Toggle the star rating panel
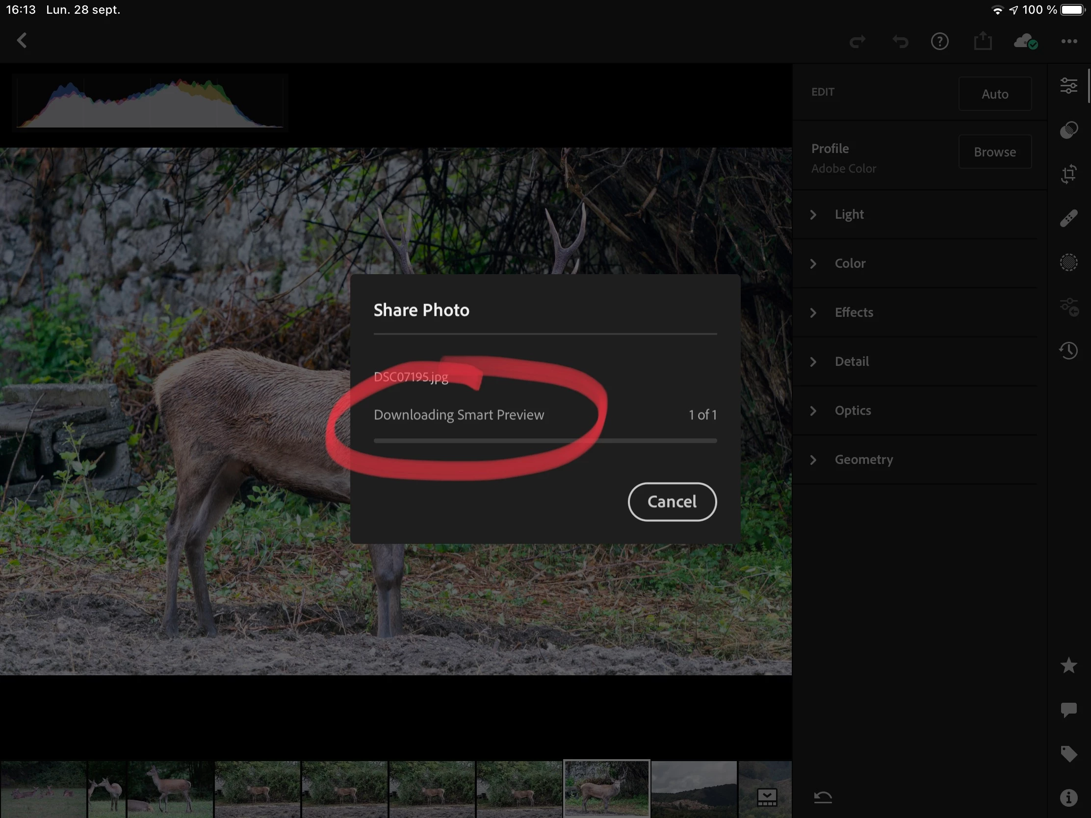Image resolution: width=1091 pixels, height=818 pixels. click(1068, 665)
